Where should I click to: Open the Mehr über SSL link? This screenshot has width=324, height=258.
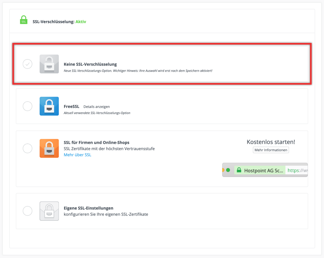77,155
